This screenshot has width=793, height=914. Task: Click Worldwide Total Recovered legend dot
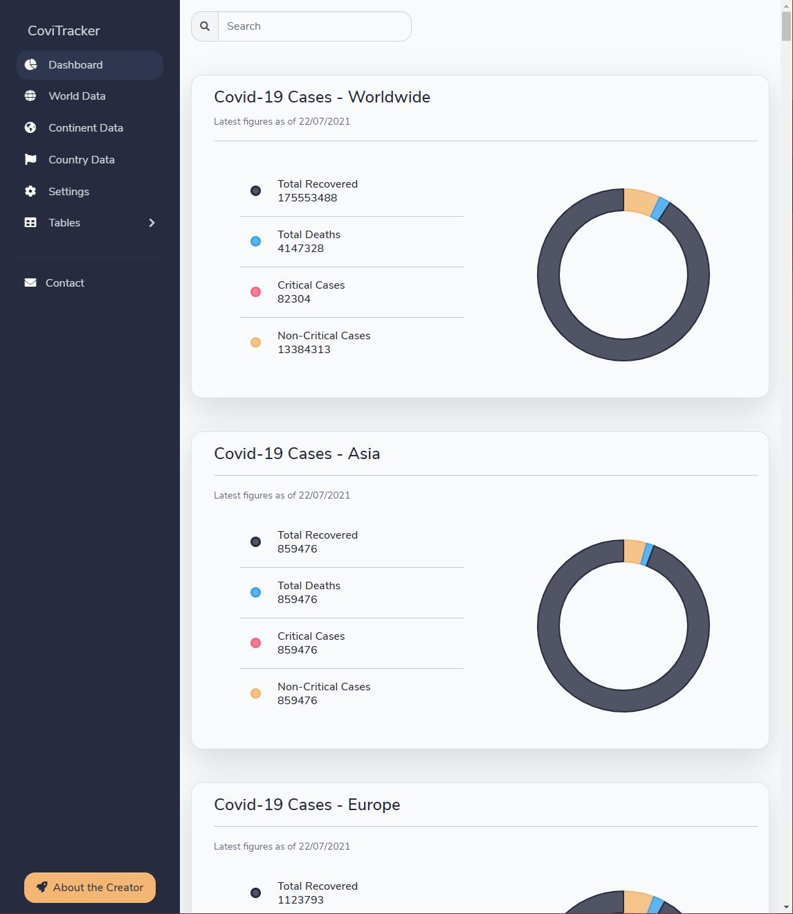255,190
